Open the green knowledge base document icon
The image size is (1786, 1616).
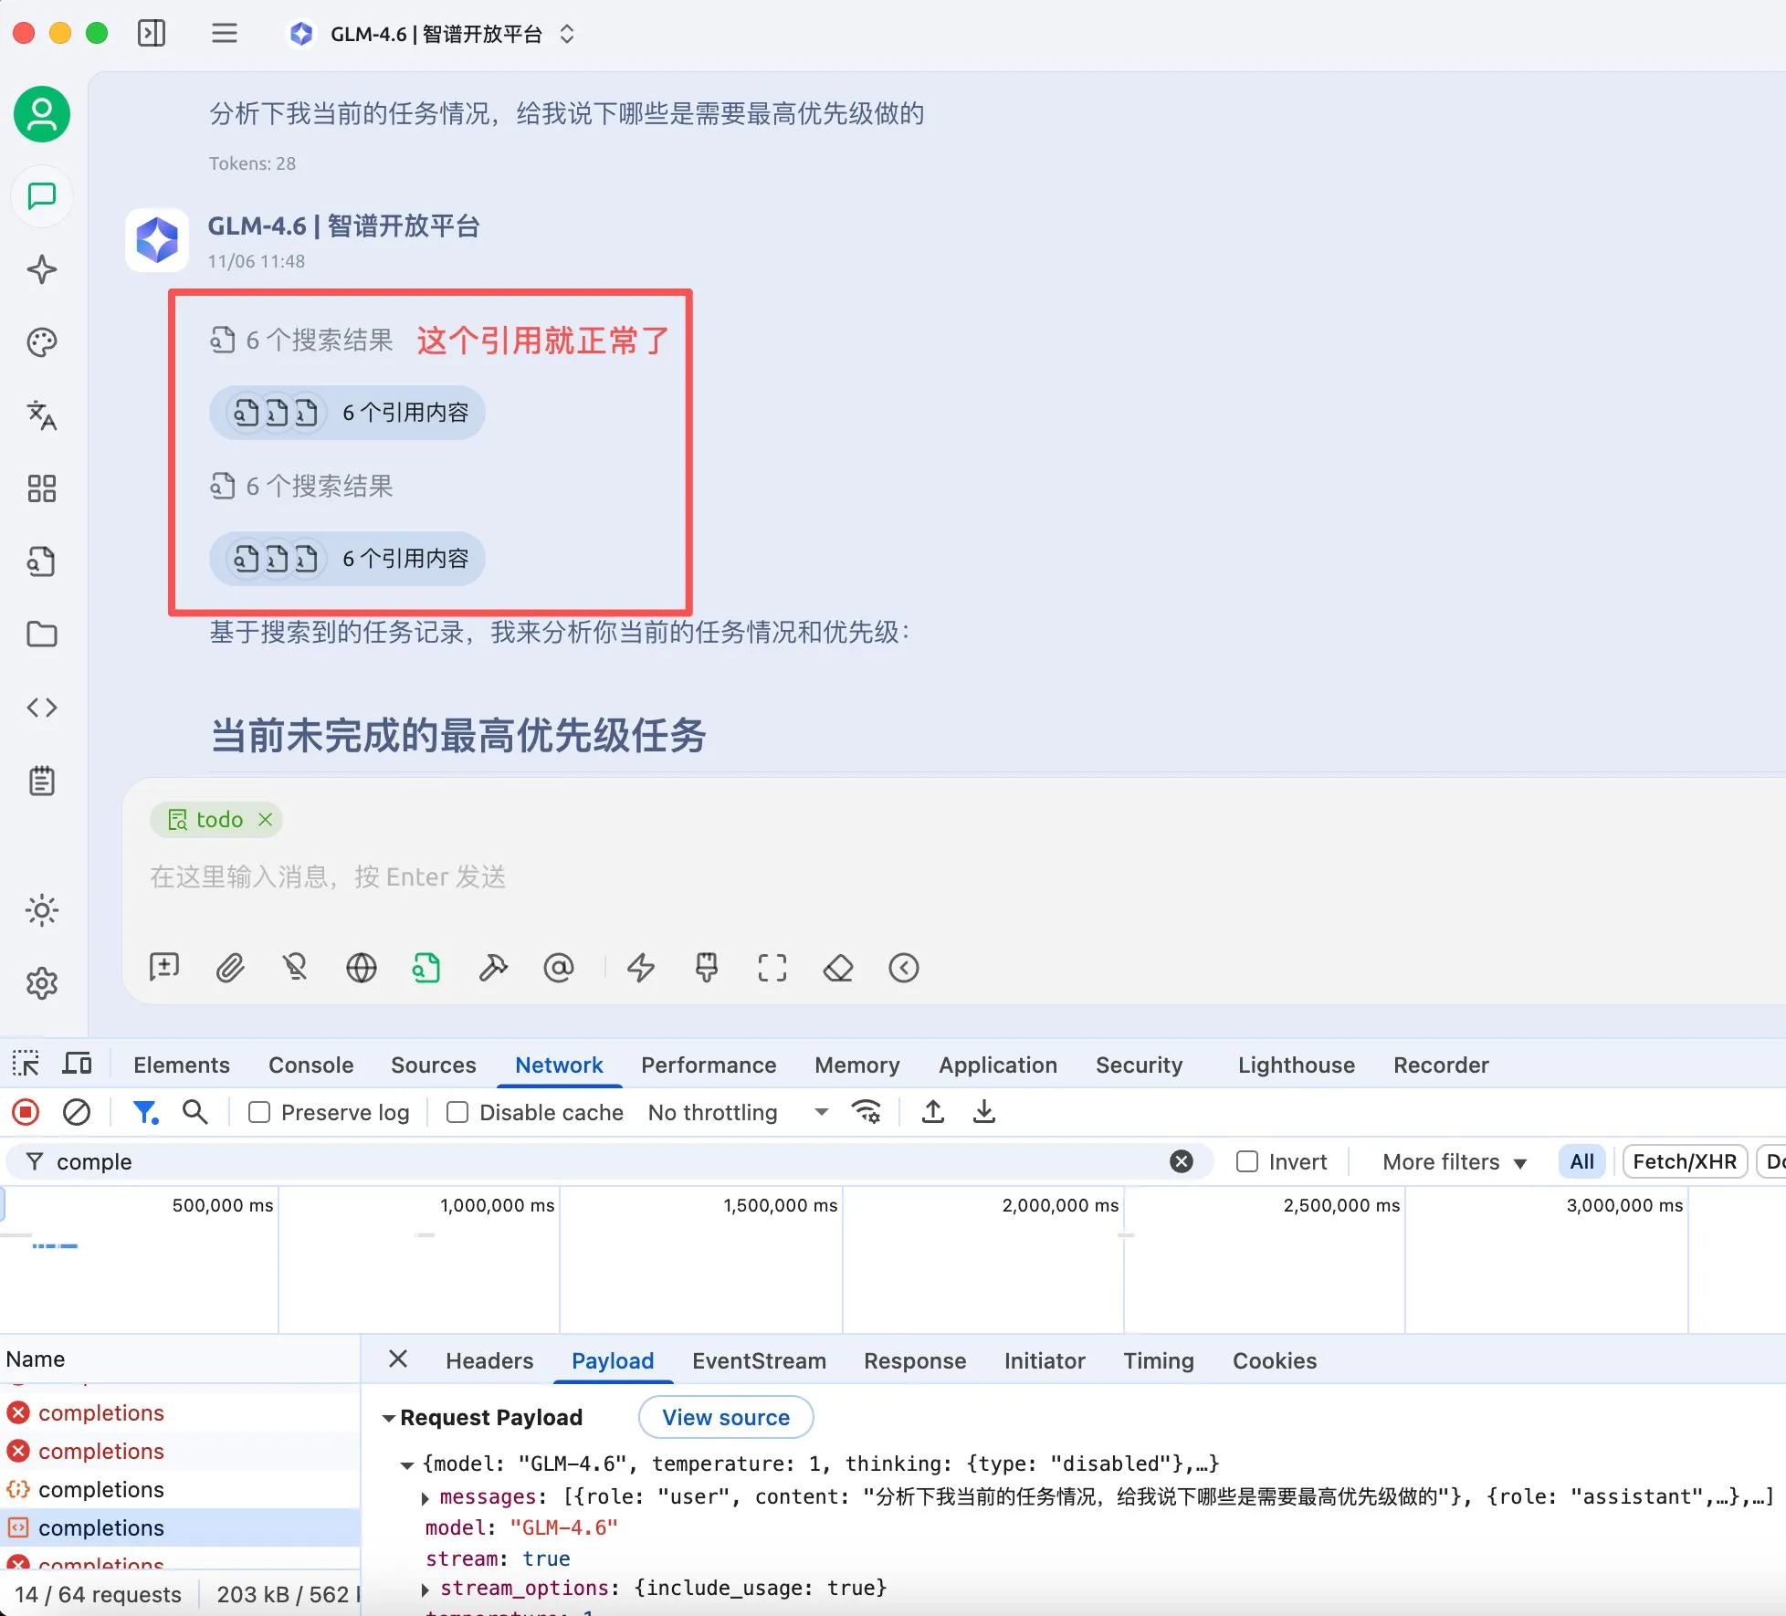coord(427,968)
